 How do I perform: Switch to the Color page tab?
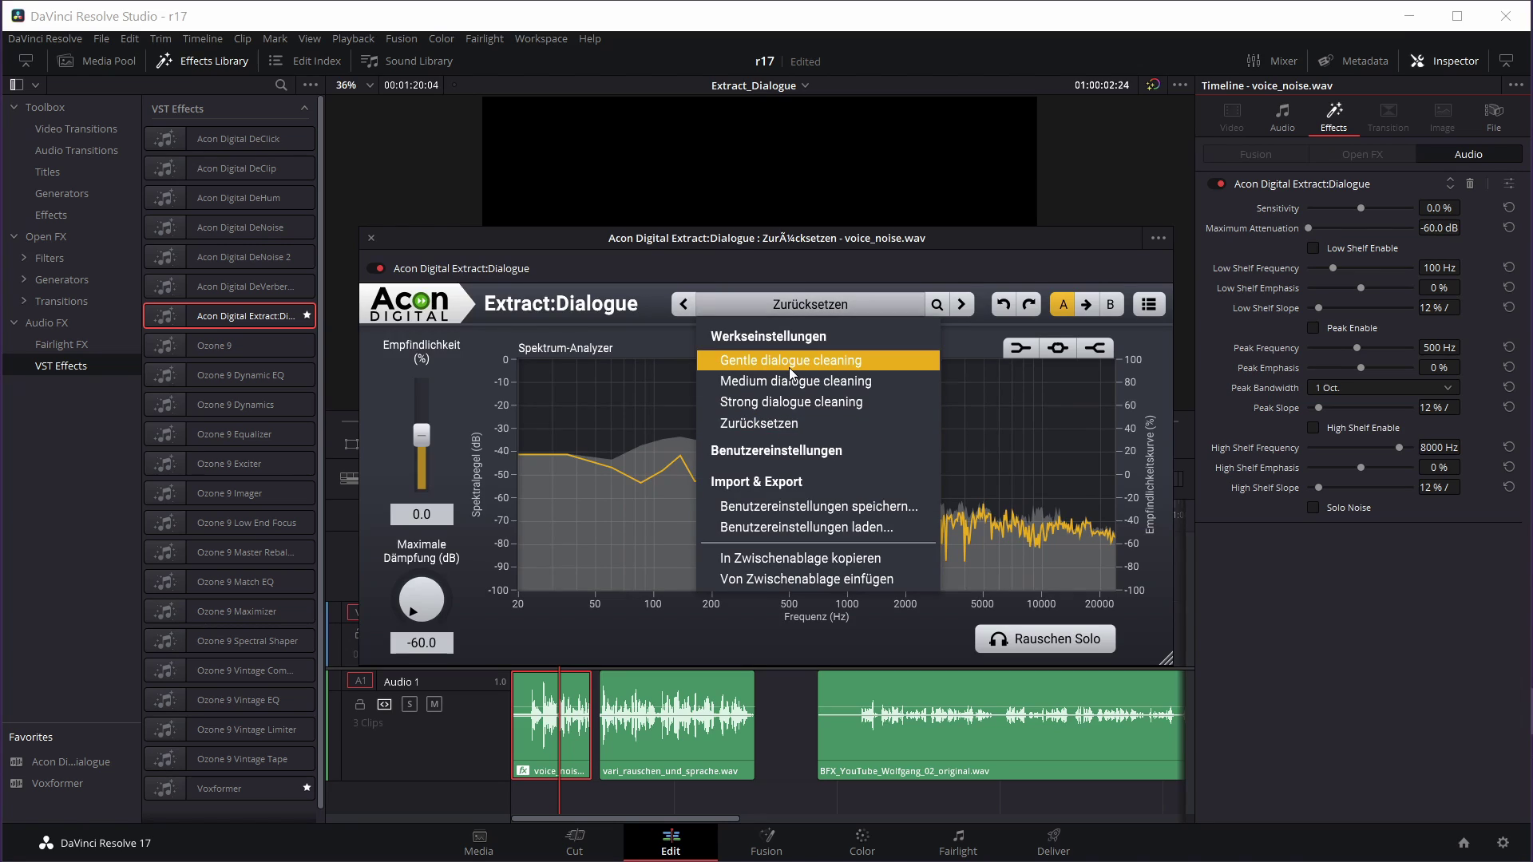click(x=862, y=842)
